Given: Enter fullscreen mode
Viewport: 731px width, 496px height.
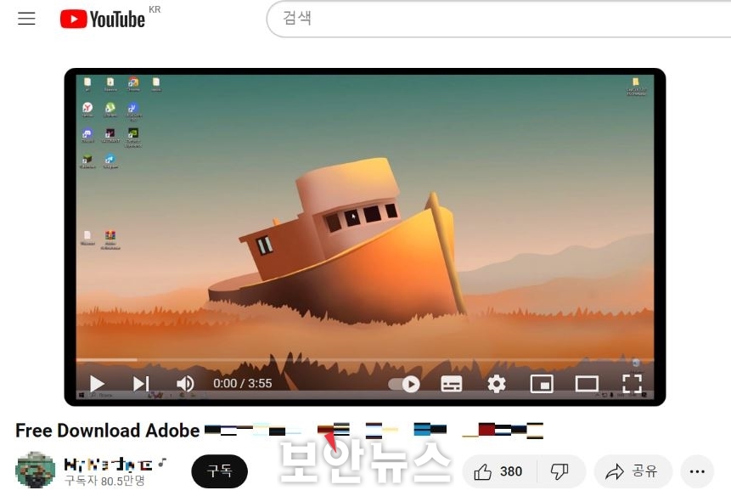Looking at the screenshot, I should 633,384.
